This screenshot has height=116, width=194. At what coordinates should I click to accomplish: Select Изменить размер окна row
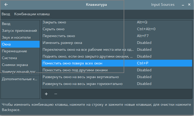(117, 43)
